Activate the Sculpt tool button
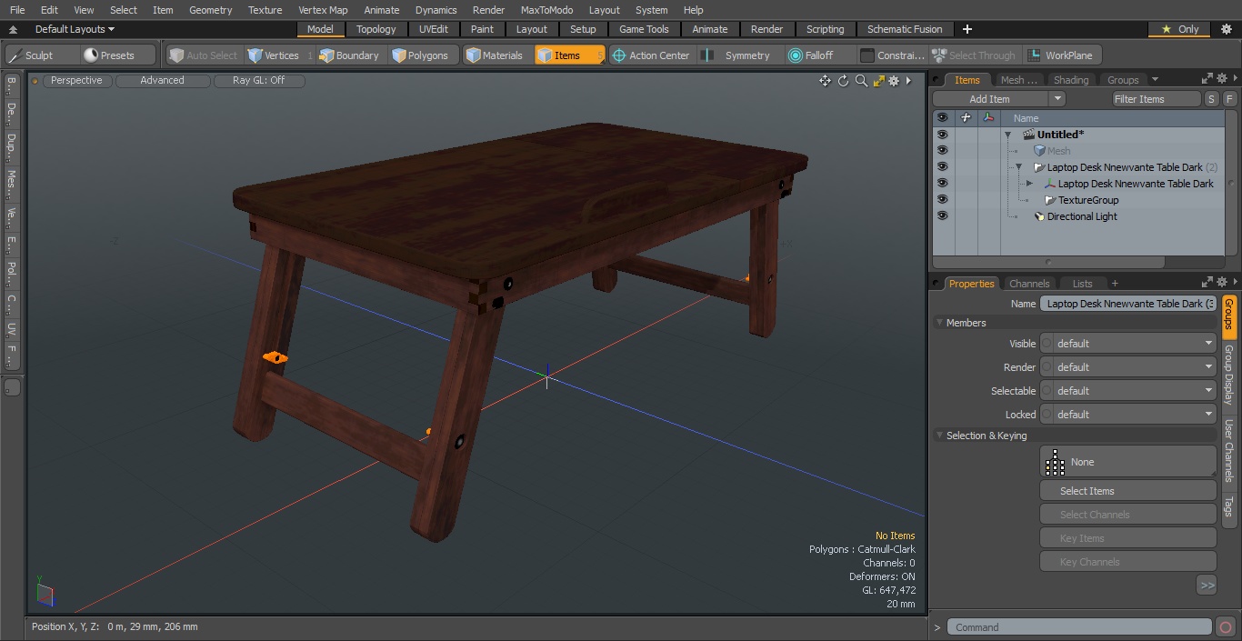Screen dimensions: 1242x641 pyautogui.click(x=41, y=55)
